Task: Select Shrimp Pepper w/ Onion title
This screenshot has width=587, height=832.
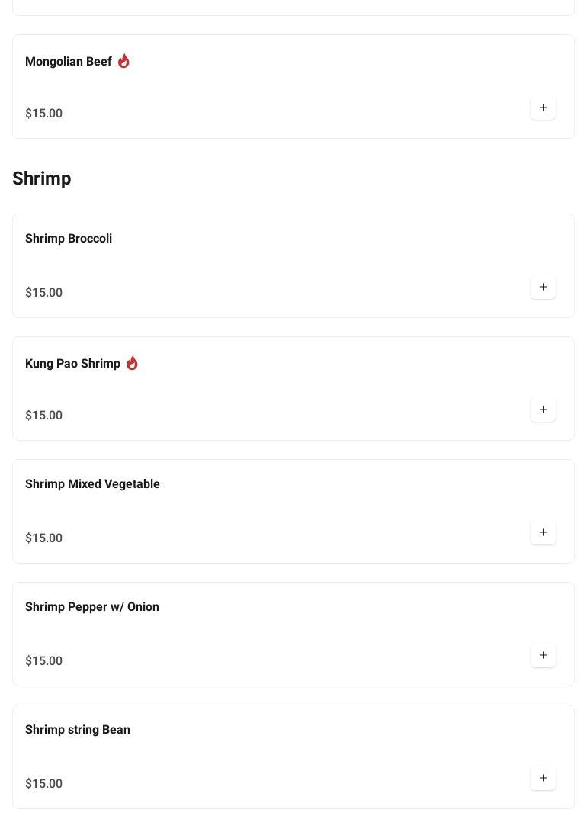Action: coord(92,607)
